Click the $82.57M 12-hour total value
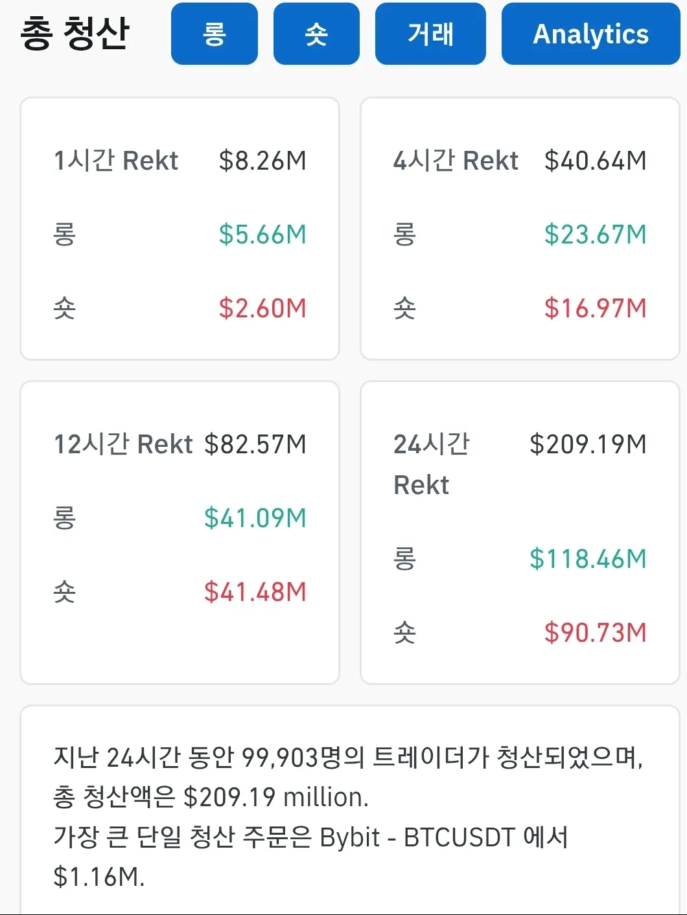Screen dimensions: 687x915 point(255,444)
